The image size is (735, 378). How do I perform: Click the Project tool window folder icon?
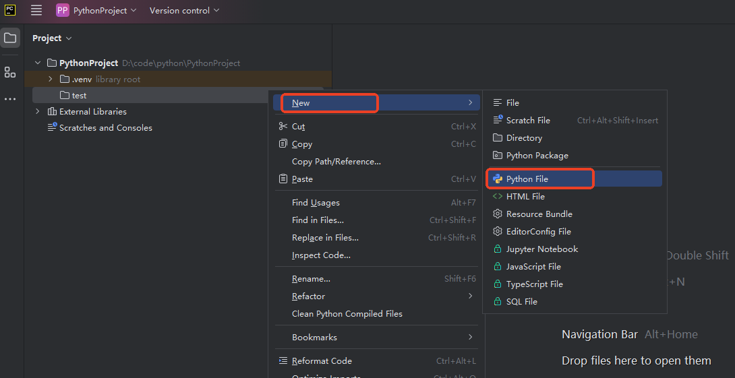click(10, 38)
